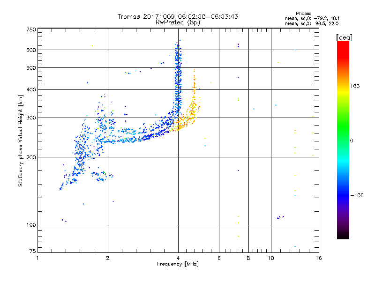Click the 'mean, sd,O: -79.2, 18.1' statistic
The width and height of the screenshot is (375, 281).
312,18
